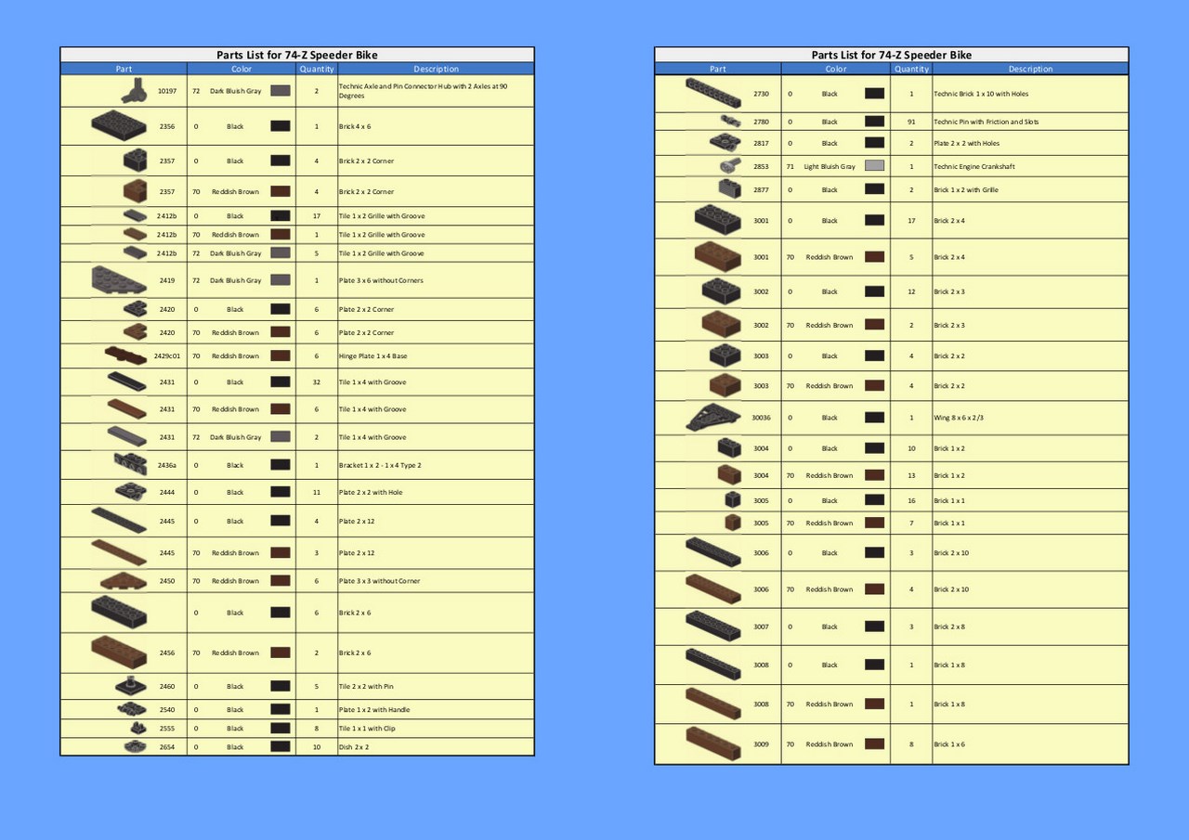The image size is (1189, 840).
Task: Click 'Tile 2 x 2 with Pin' description
Action: click(x=367, y=687)
